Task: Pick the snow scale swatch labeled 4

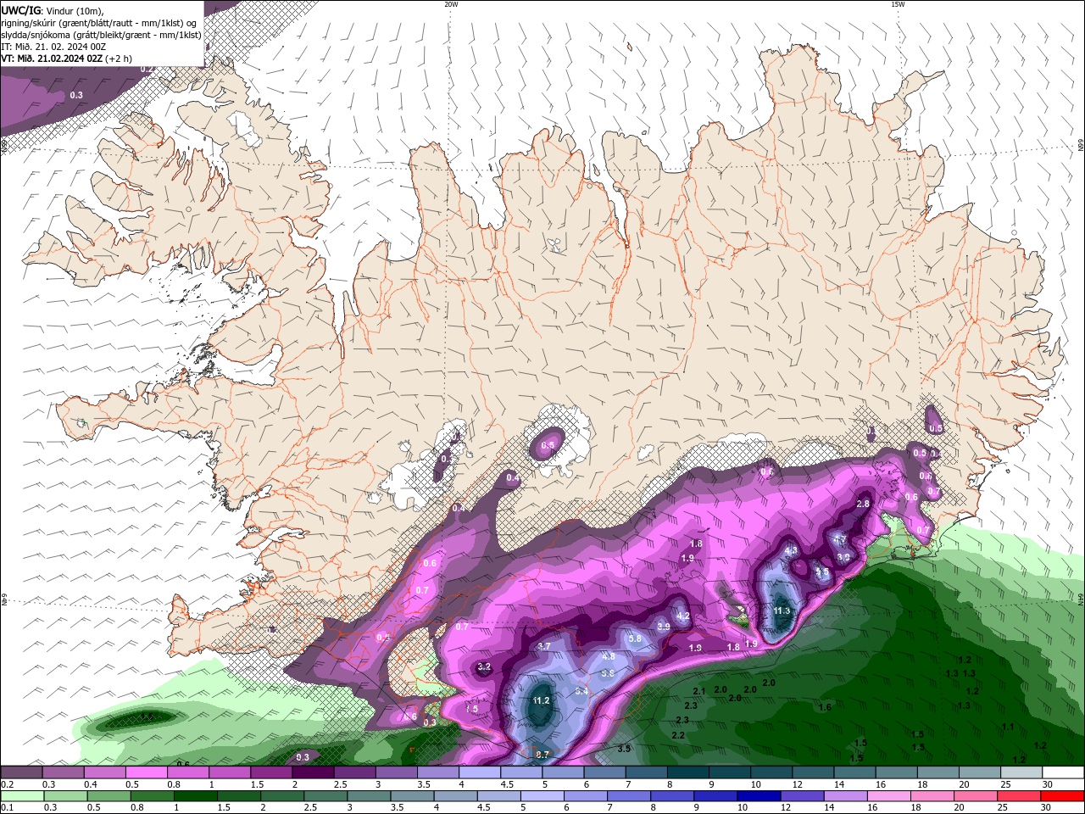Action: (x=478, y=772)
